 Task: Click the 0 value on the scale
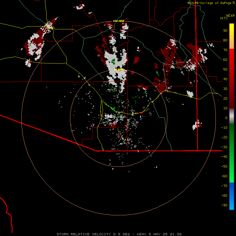point(226,118)
